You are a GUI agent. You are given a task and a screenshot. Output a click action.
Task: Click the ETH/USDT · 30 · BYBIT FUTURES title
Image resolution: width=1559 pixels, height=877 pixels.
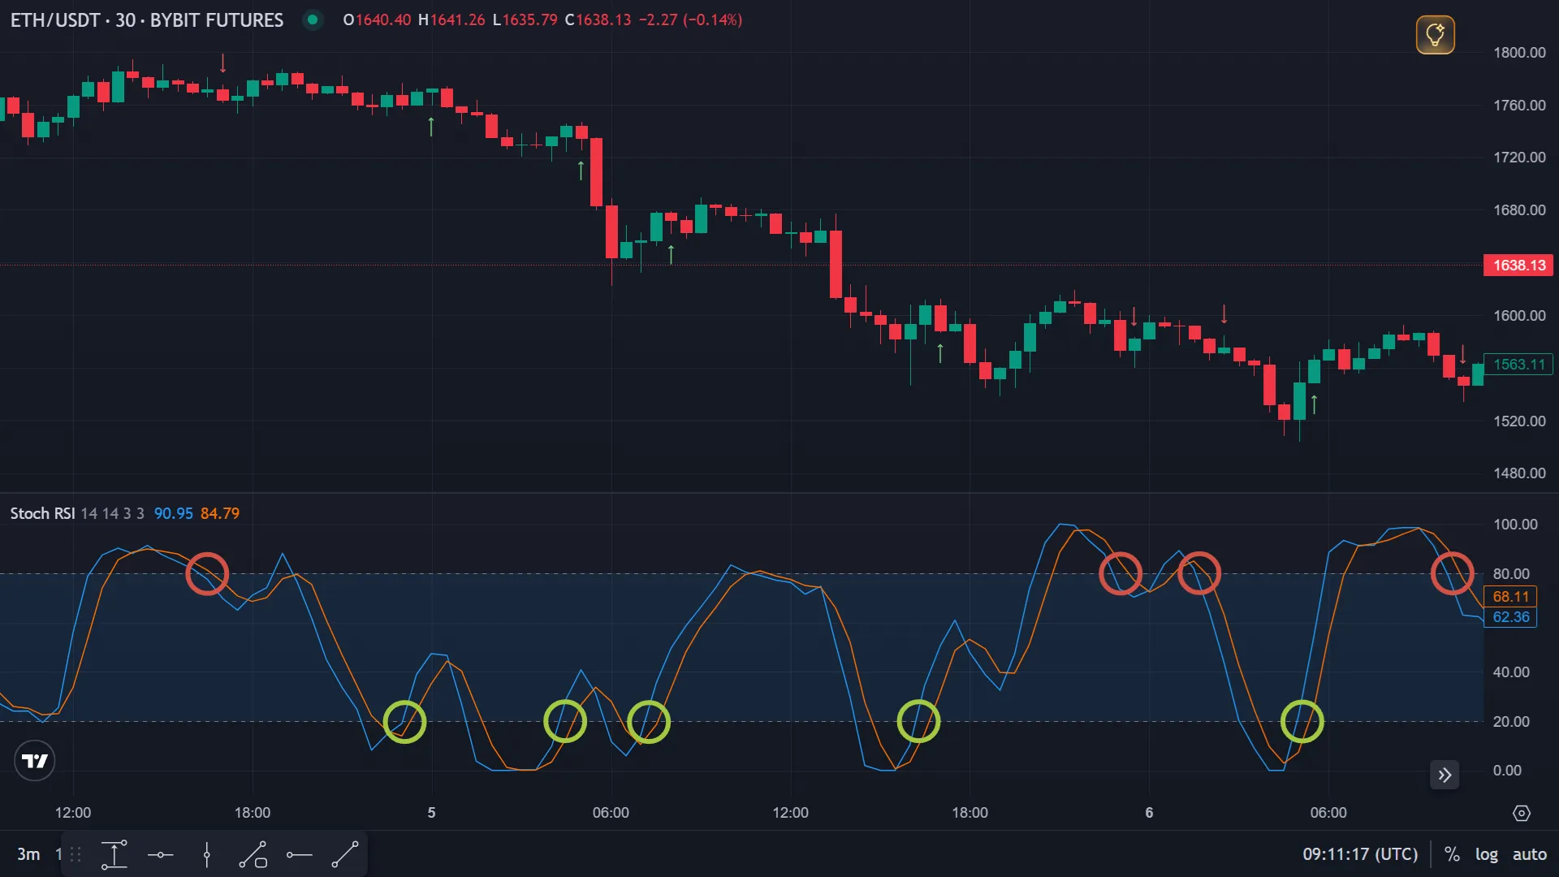click(147, 20)
